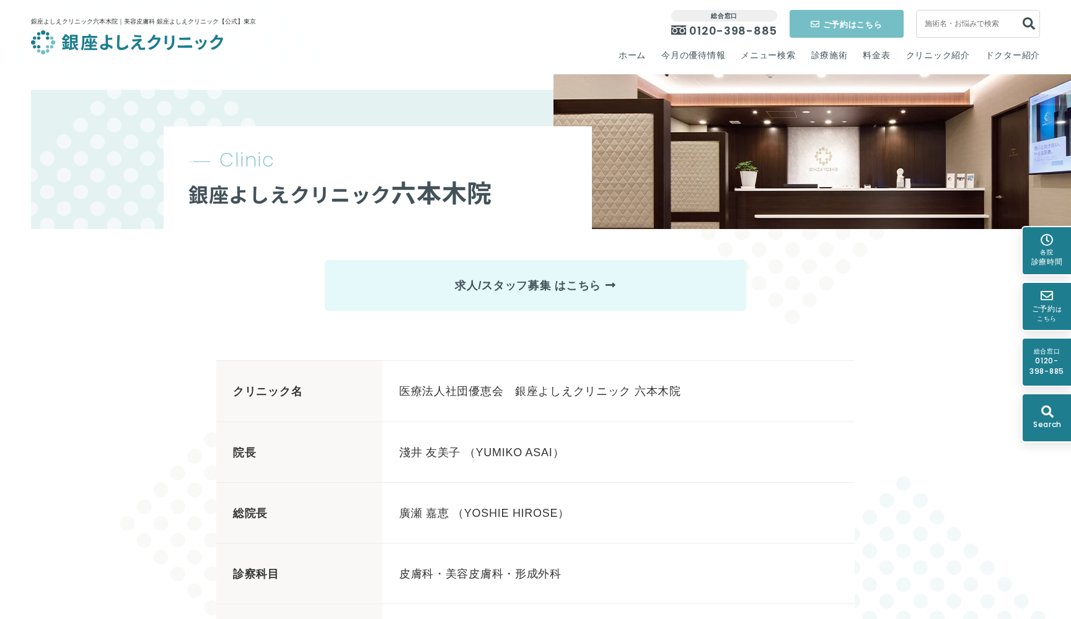The height and width of the screenshot is (619, 1071).
Task: Switch to 料金表 in the navigation
Action: (875, 55)
